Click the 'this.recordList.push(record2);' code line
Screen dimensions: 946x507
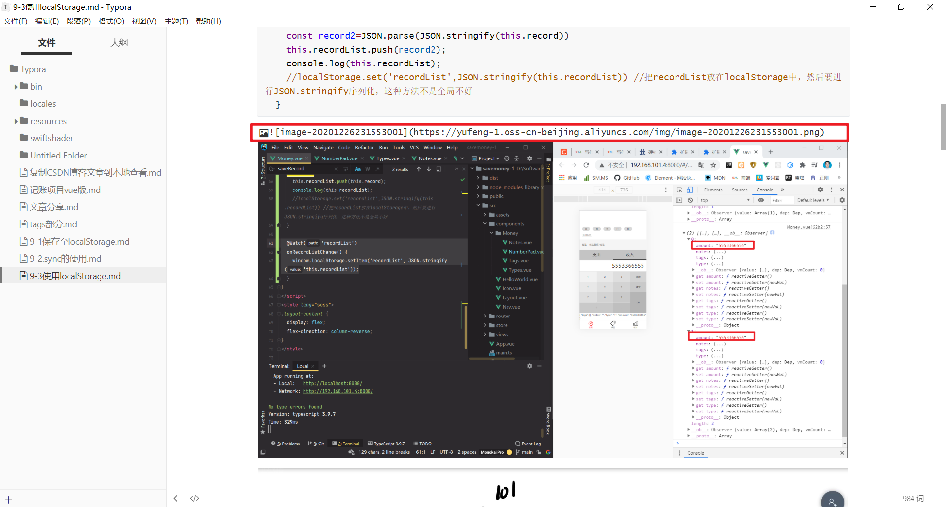[x=366, y=50]
